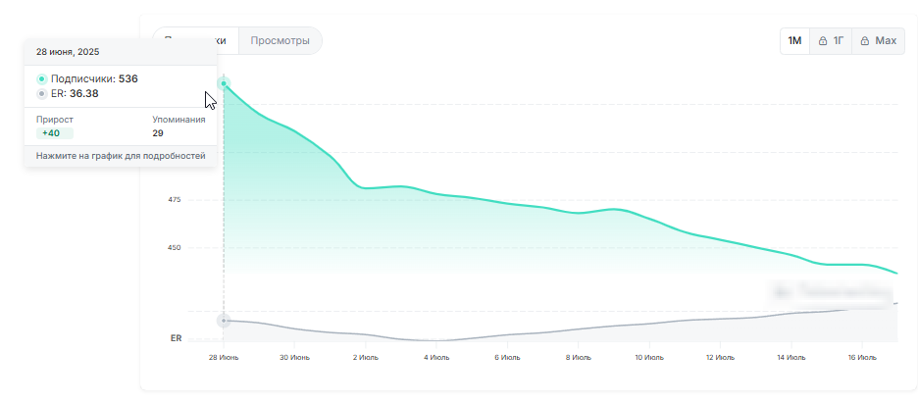
Task: Click the 4 Июль label on x-axis
Action: (436, 358)
